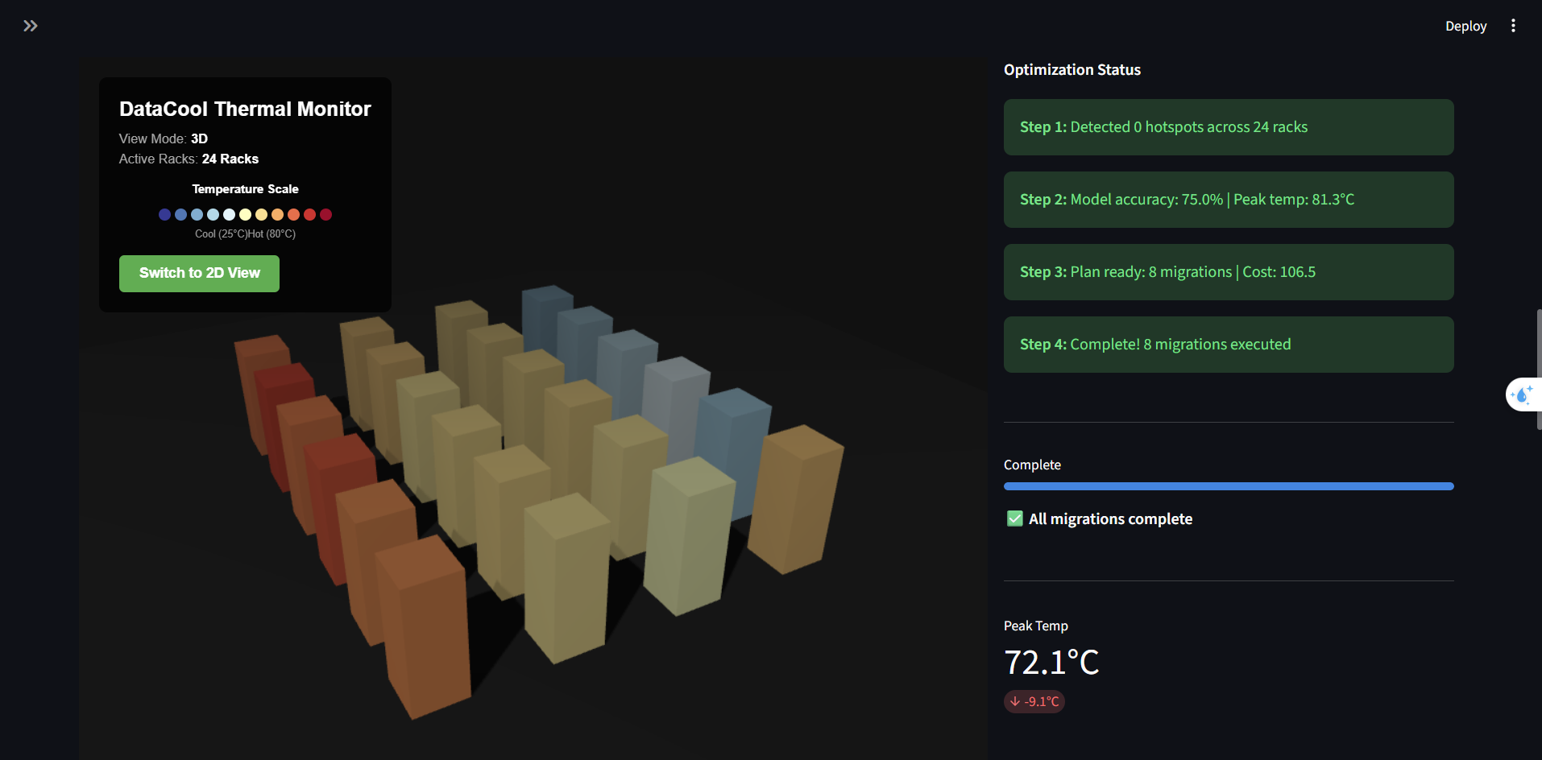Select Step 3 plan ready status
The width and height of the screenshot is (1542, 760).
1228,272
